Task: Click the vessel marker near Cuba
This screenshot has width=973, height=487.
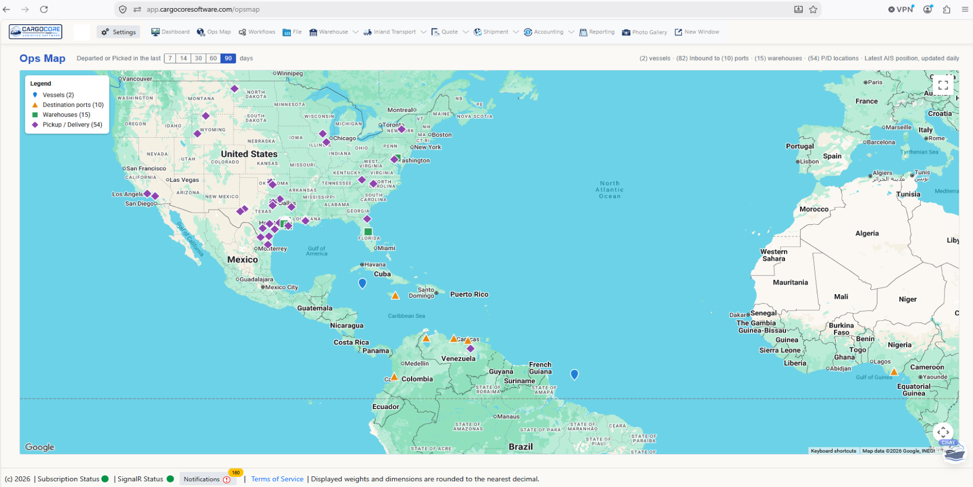Action: 362,283
